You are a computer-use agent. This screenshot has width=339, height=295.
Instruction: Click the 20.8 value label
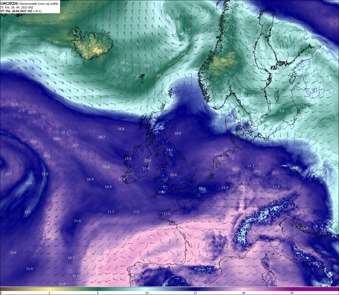pos(148,161)
